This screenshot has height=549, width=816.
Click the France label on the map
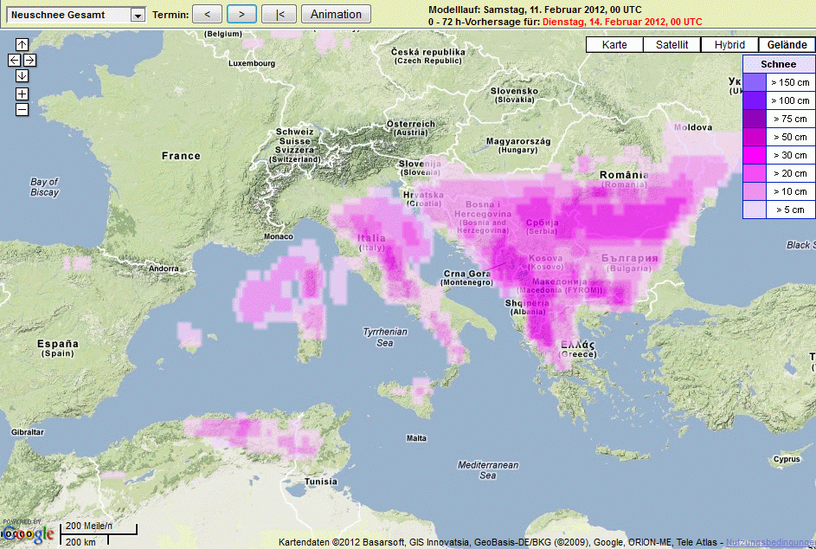pyautogui.click(x=181, y=156)
